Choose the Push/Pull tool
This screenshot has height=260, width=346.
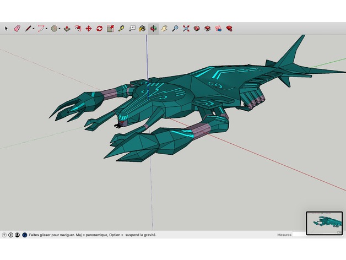click(67, 28)
